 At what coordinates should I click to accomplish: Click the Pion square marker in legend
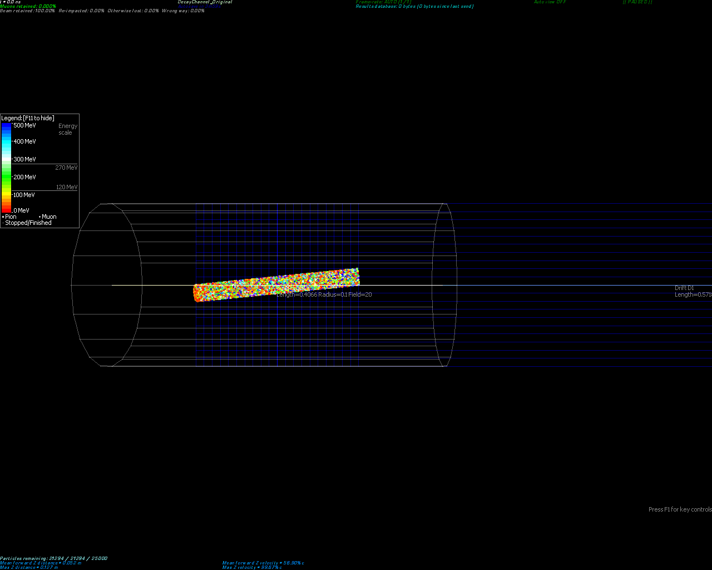[3, 217]
